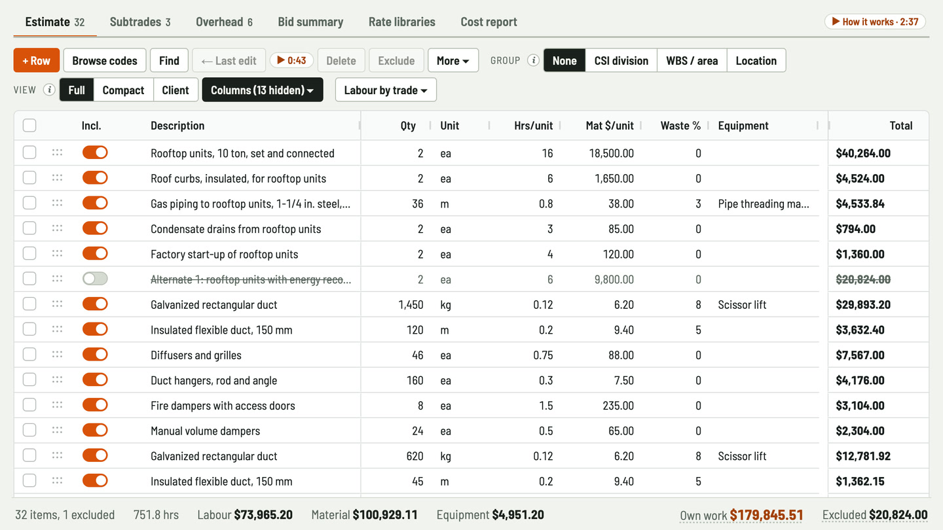This screenshot has height=530, width=943.
Task: Click the info icon next to GROUP
Action: 534,60
